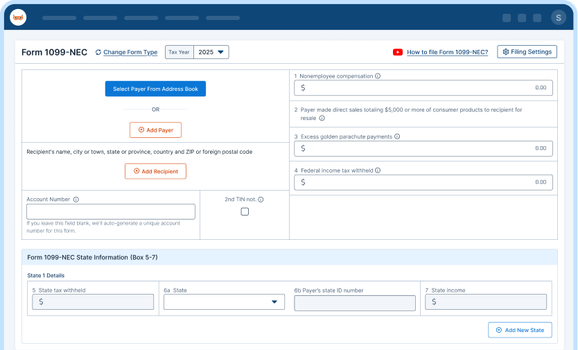This screenshot has height=350, width=578.
Task: Focus the Nonemployee compensation amount field
Action: point(423,88)
